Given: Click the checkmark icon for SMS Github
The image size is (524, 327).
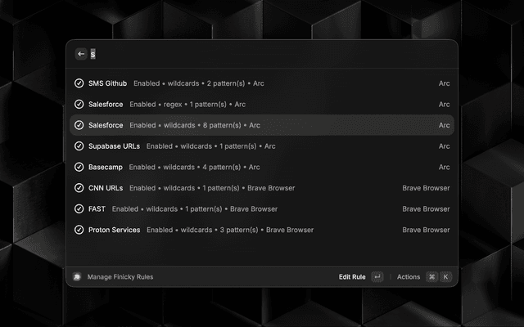Looking at the screenshot, I should tap(79, 83).
